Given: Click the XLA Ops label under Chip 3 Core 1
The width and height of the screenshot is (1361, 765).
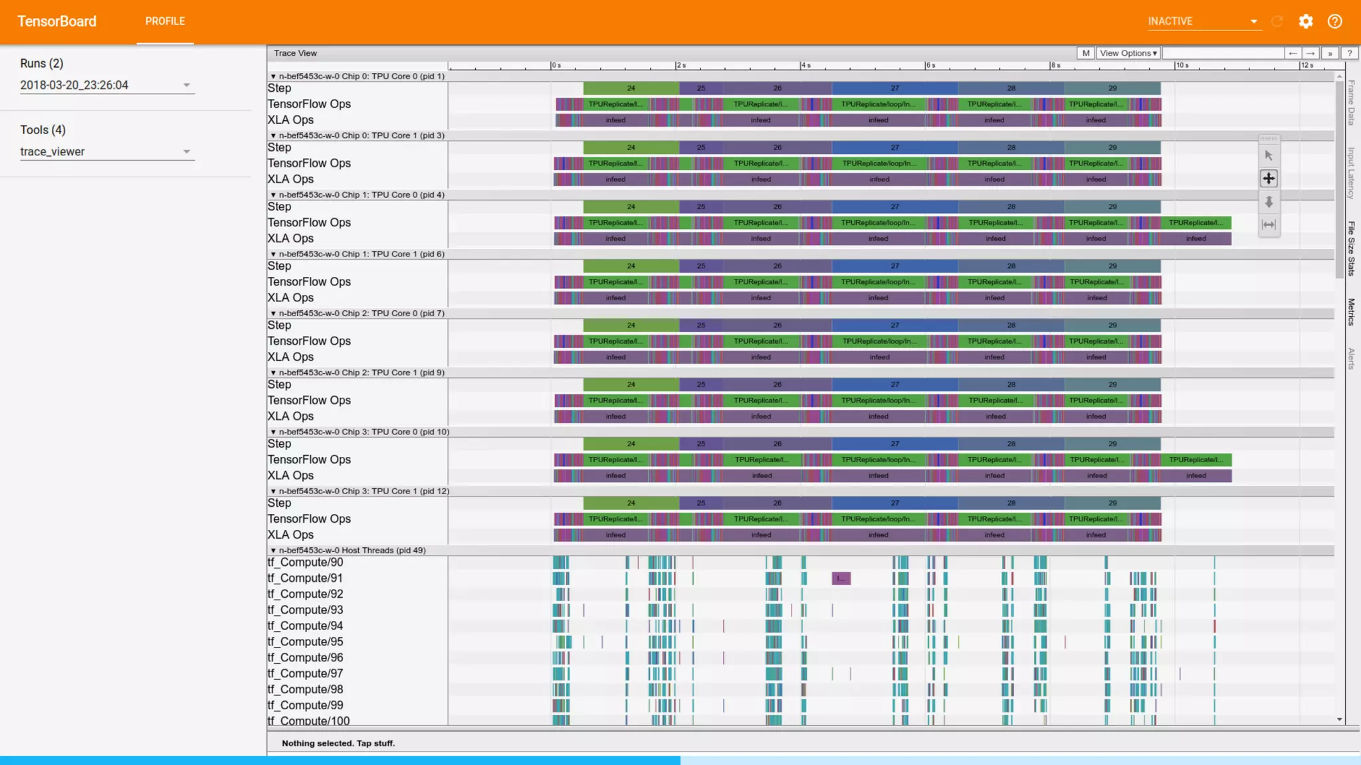Looking at the screenshot, I should click(290, 535).
